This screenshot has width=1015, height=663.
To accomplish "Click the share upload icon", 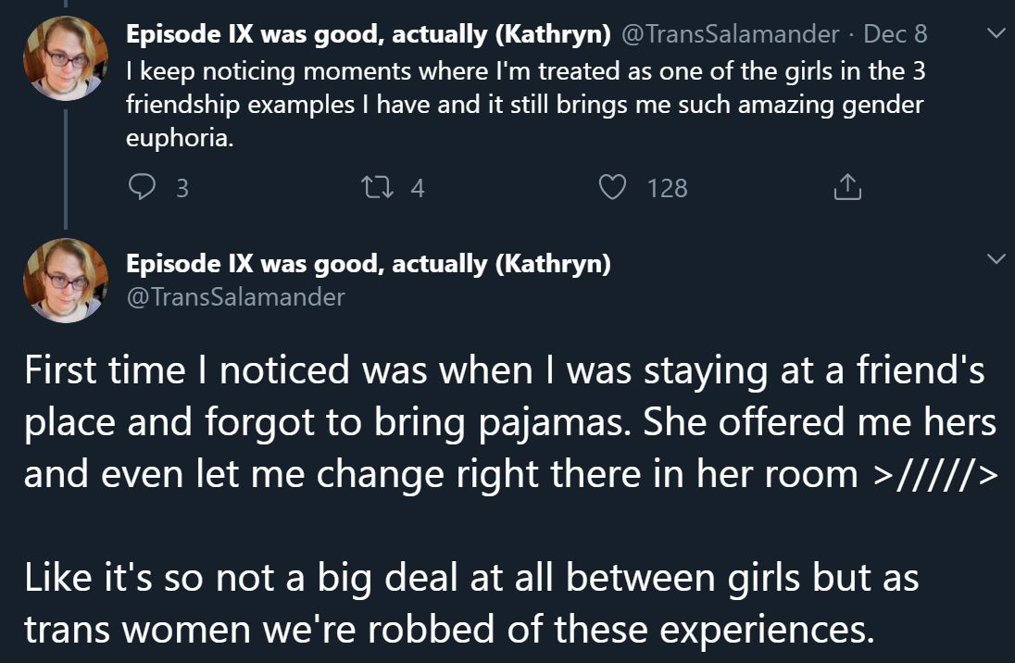I will [846, 188].
